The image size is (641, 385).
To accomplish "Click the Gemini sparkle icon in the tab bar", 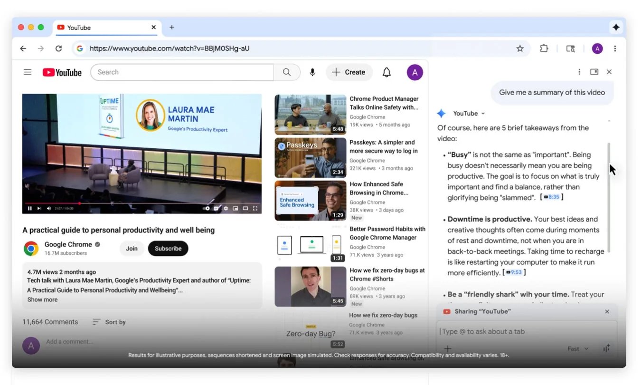I will pyautogui.click(x=616, y=28).
